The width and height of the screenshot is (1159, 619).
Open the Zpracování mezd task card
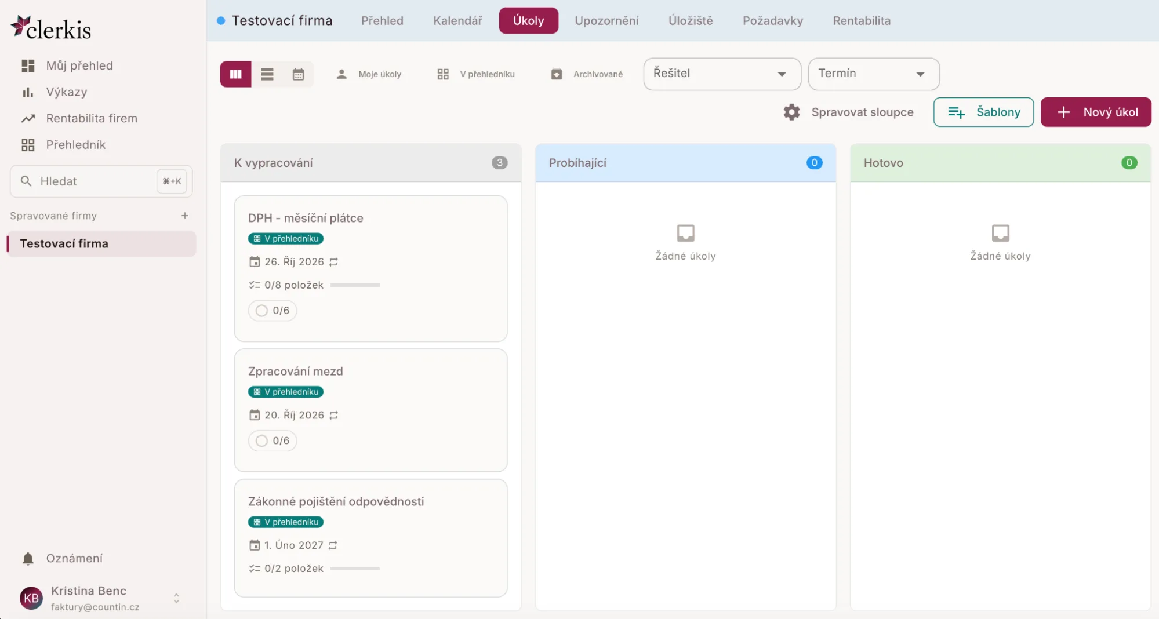click(370, 410)
